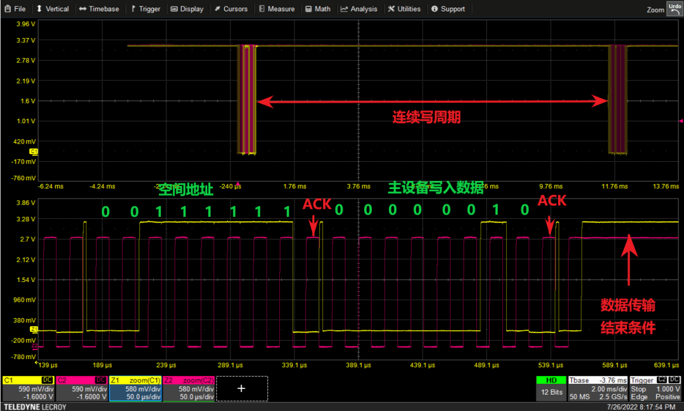Viewport: 684px width, 411px height.
Task: Open the C1 channel descriptor box
Action: point(28,389)
